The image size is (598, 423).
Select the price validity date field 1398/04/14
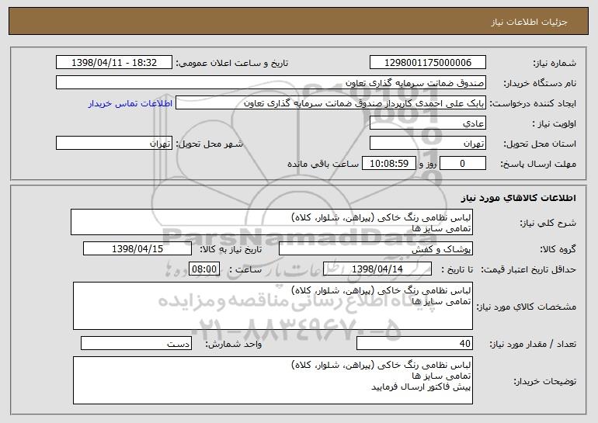(x=377, y=269)
